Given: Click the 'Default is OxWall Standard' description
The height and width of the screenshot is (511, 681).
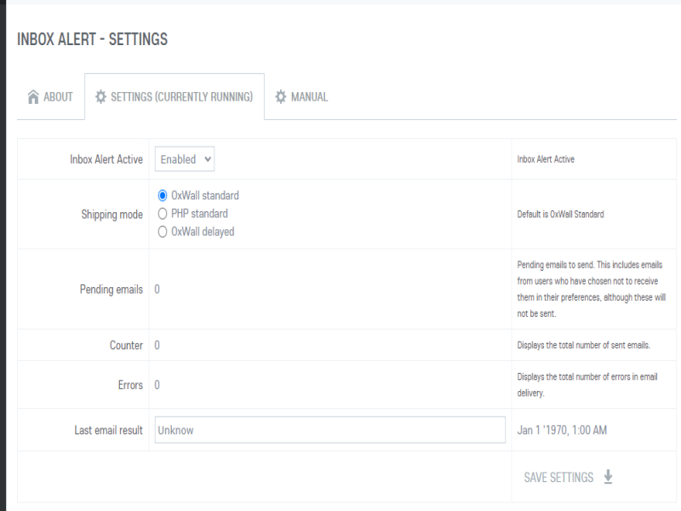Looking at the screenshot, I should click(x=560, y=215).
